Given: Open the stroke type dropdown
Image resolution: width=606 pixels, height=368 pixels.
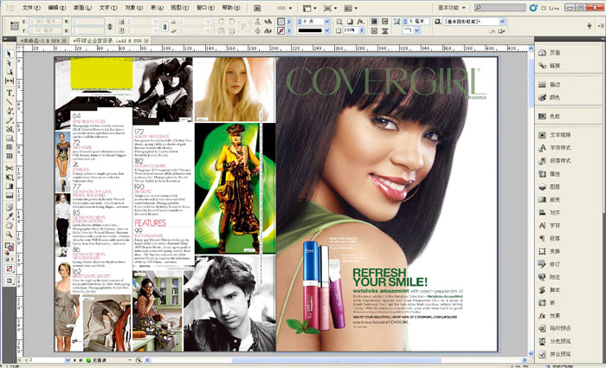Looking at the screenshot, I should pyautogui.click(x=327, y=30).
